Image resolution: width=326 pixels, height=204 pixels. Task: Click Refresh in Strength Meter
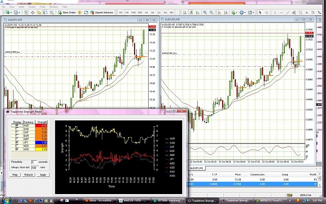pos(29,175)
